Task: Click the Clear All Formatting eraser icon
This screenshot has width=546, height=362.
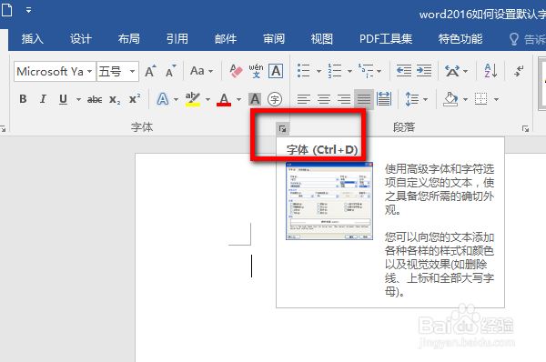Action: 236,71
